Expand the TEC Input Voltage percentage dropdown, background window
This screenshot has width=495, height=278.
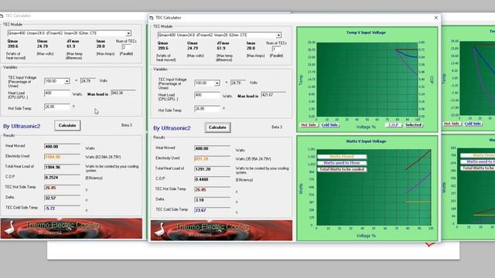pos(67,81)
